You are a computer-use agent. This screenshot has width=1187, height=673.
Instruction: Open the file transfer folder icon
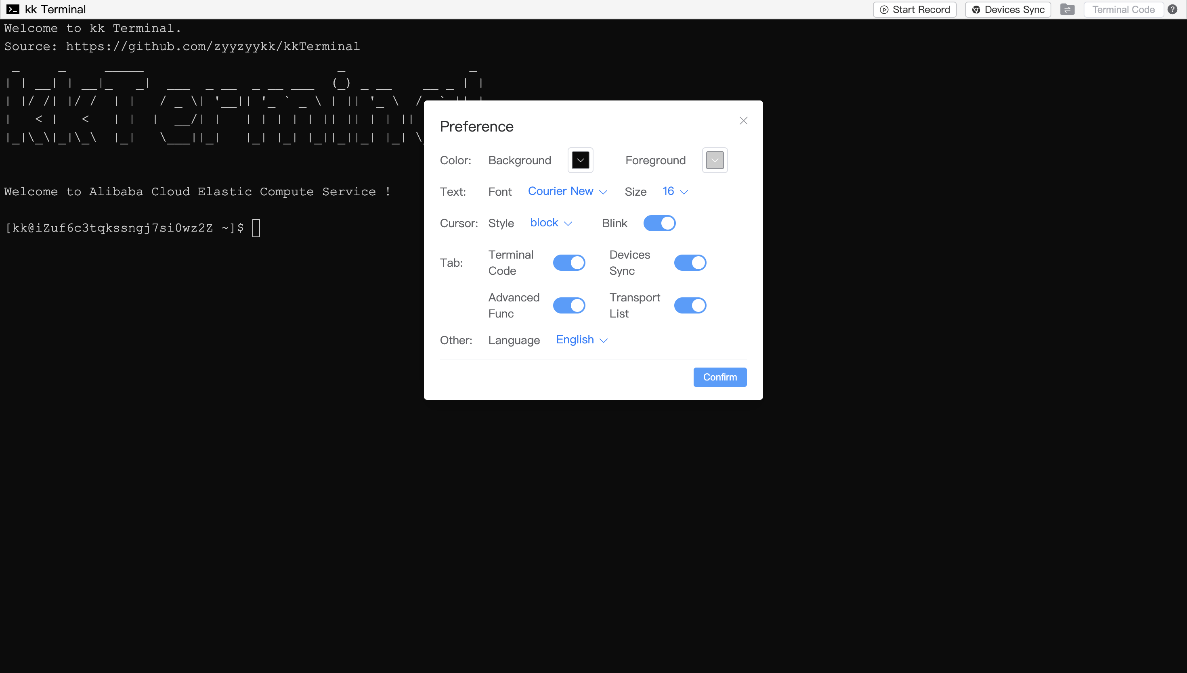1067,10
